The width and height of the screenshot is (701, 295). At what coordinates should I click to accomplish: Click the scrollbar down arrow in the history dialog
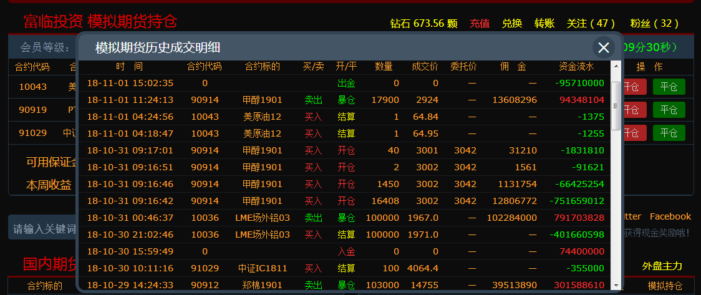pos(616,285)
